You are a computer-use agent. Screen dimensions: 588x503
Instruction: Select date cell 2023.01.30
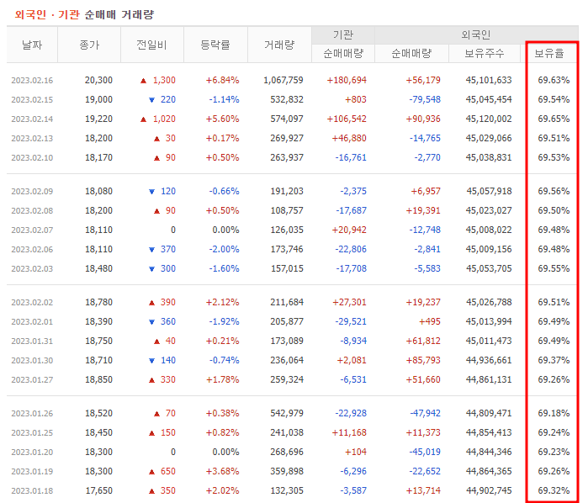click(32, 361)
